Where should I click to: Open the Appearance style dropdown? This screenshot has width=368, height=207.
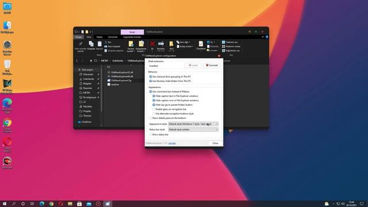pyautogui.click(x=193, y=124)
